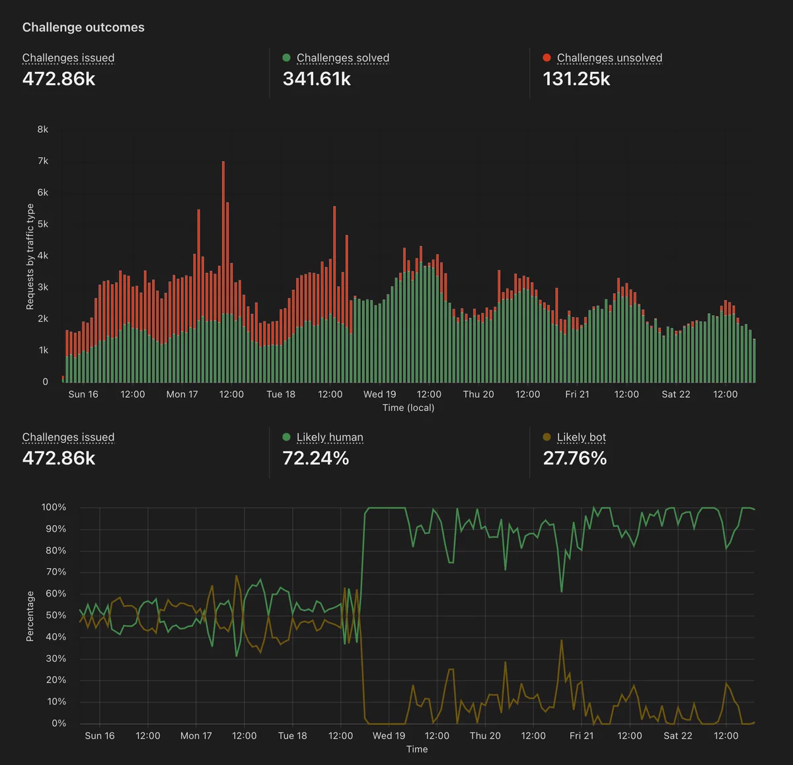Image resolution: width=793 pixels, height=765 pixels.
Task: Click the Percentage axis title
Action: point(30,616)
